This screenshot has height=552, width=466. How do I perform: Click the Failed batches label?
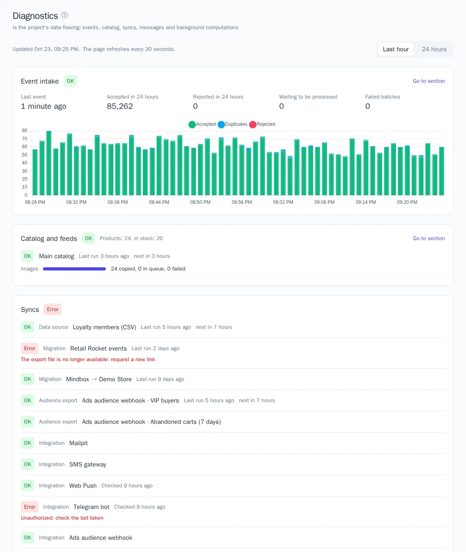(x=383, y=97)
